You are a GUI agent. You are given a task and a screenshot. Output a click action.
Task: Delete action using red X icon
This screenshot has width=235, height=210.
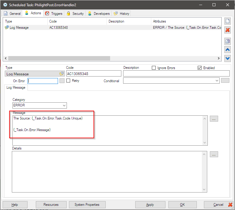coord(227,30)
